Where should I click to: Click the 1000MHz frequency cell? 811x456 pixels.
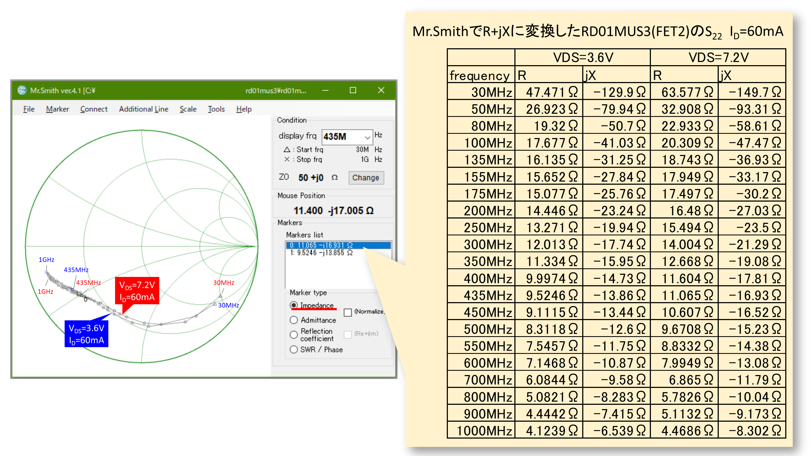pos(481,430)
